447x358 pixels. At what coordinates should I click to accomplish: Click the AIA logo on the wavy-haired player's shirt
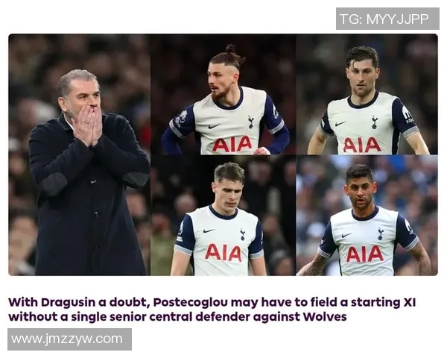coord(362,145)
